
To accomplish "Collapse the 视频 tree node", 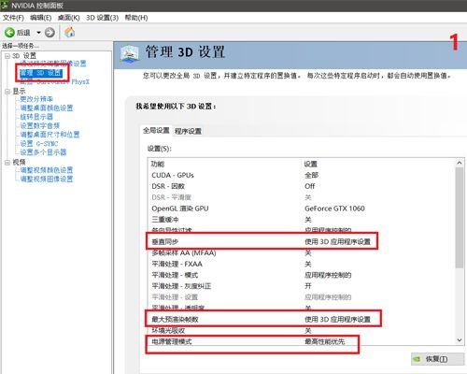I will pyautogui.click(x=7, y=162).
